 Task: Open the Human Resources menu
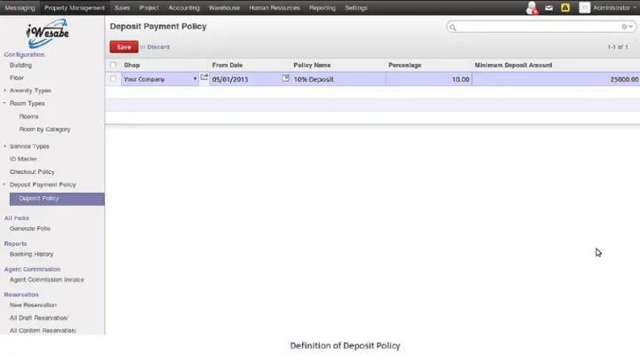(x=274, y=7)
